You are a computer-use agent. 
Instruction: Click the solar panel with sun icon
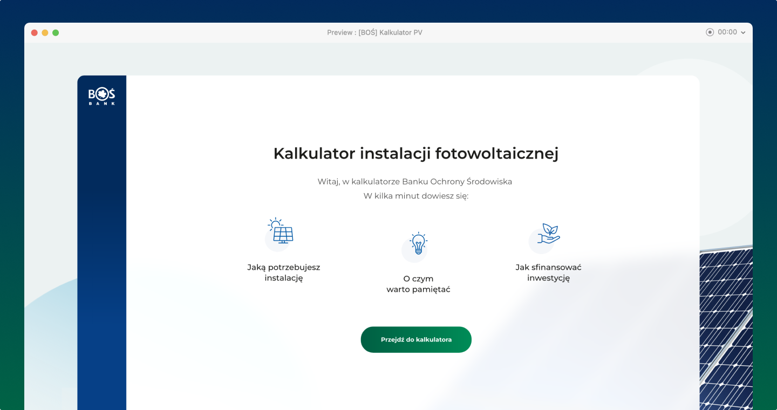click(281, 231)
